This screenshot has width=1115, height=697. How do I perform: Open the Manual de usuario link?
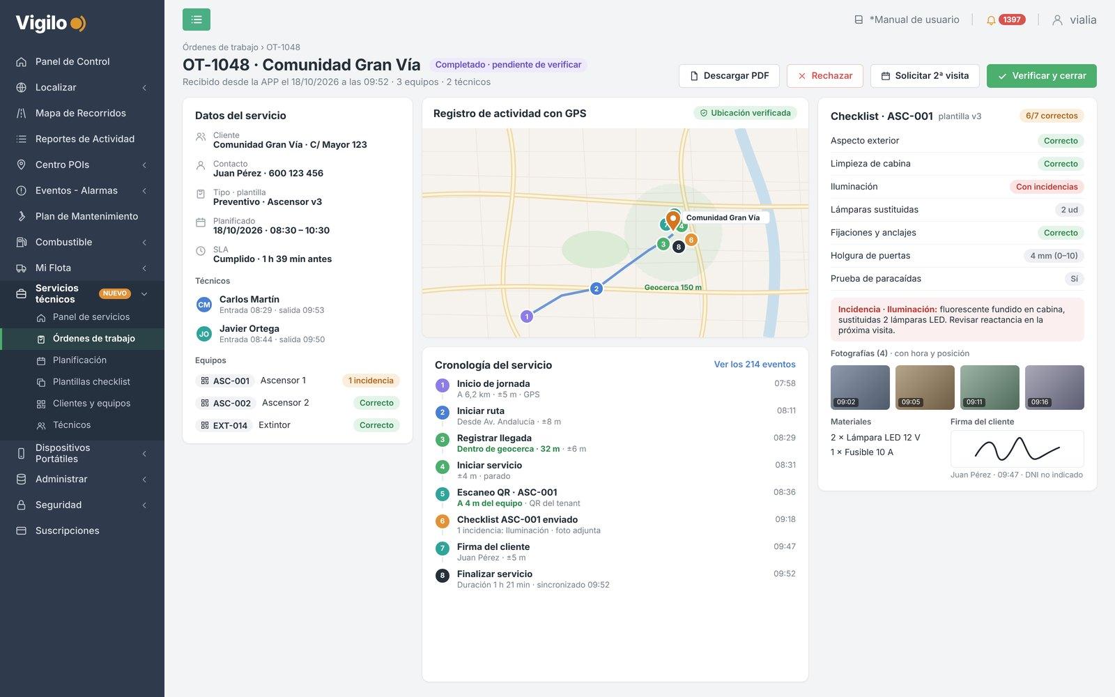pyautogui.click(x=907, y=20)
